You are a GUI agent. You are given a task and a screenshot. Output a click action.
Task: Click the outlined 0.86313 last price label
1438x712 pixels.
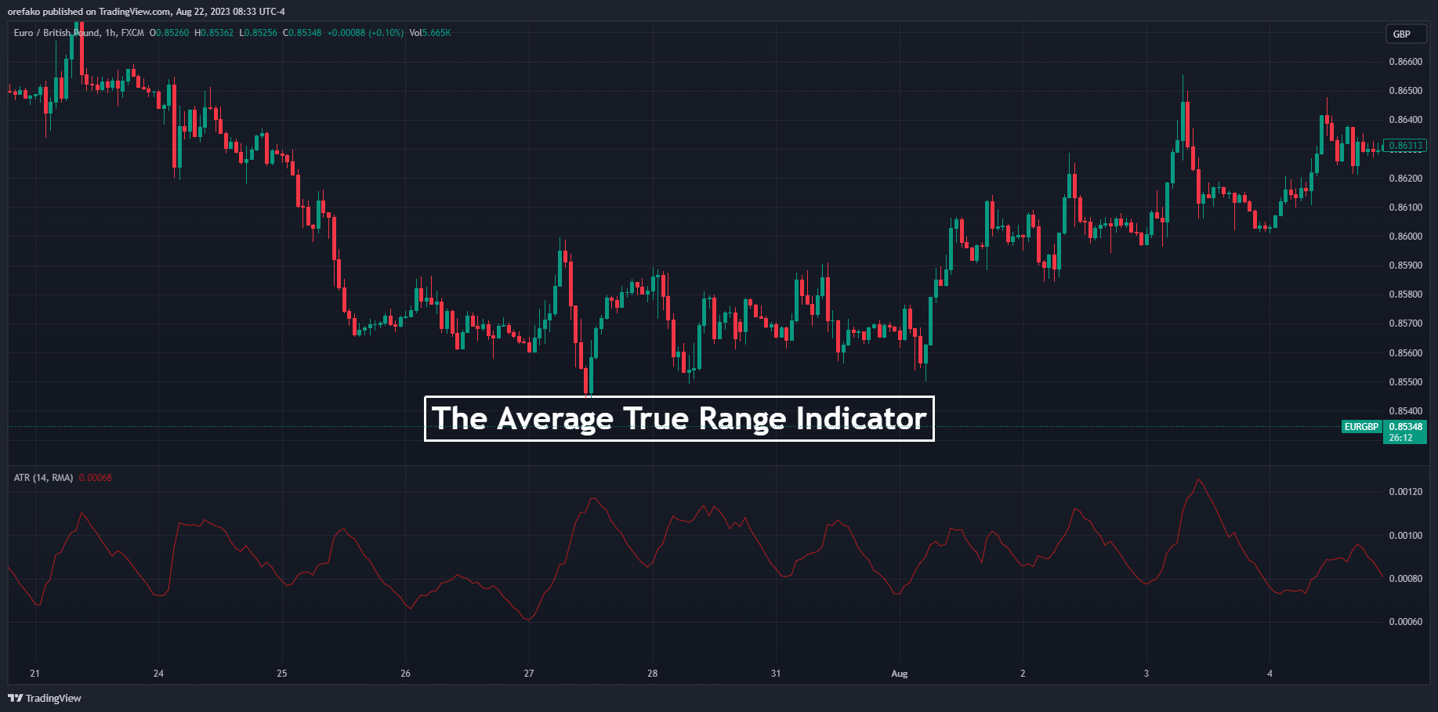coord(1405,146)
